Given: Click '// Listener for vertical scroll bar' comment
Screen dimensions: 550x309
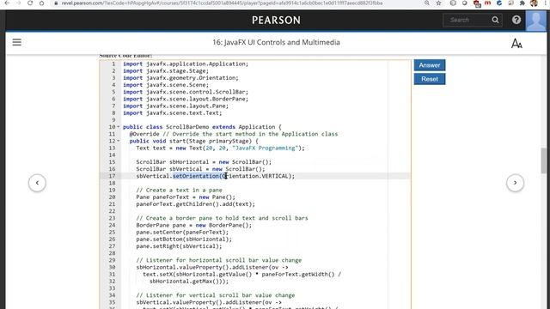Looking at the screenshot, I should [x=216, y=295].
